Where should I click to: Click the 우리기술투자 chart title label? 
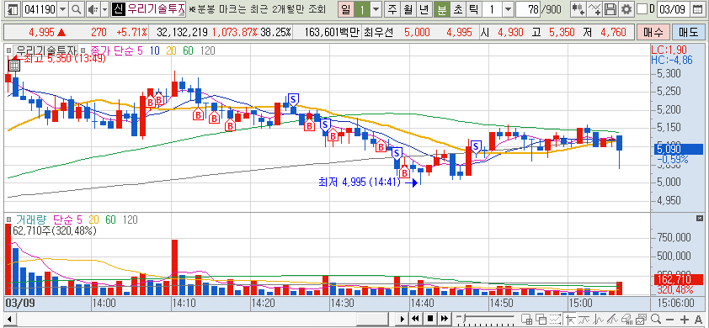point(45,50)
